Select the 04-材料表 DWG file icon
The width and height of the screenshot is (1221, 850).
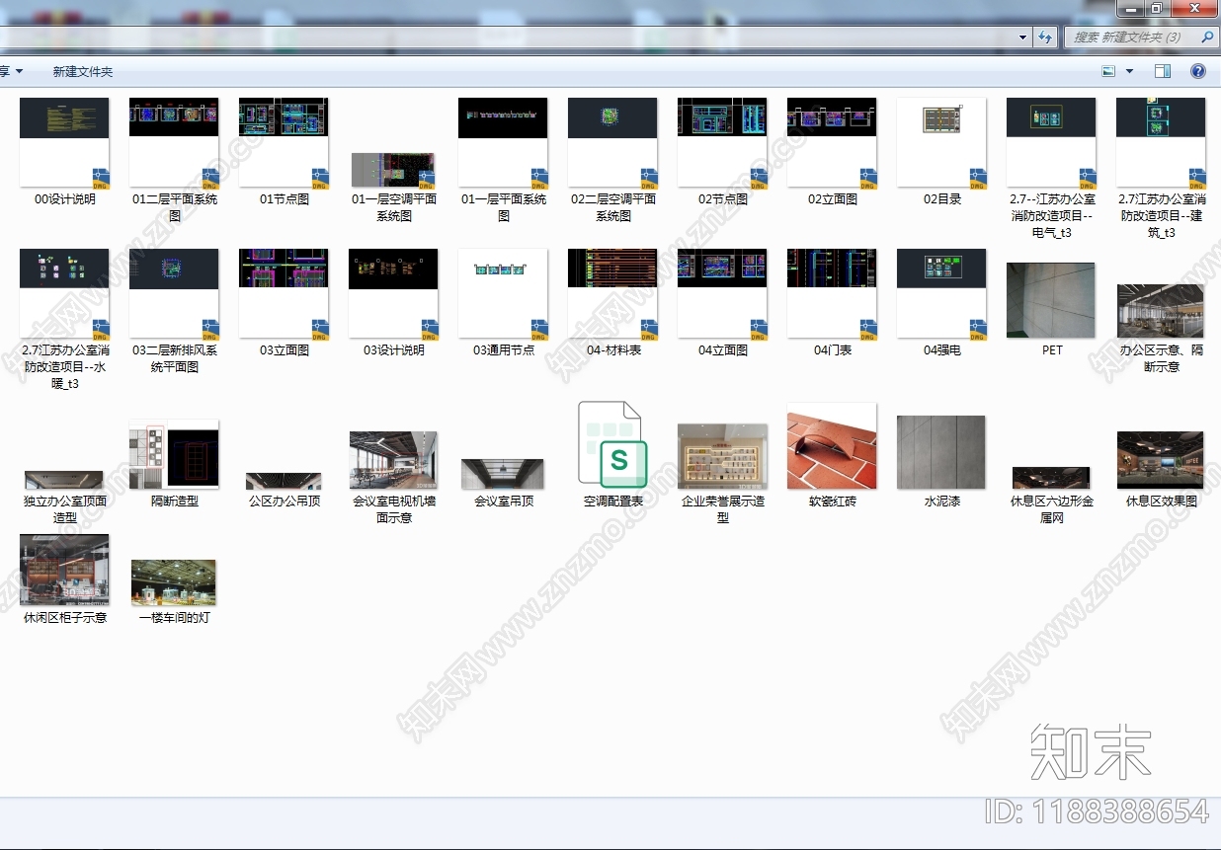[612, 293]
